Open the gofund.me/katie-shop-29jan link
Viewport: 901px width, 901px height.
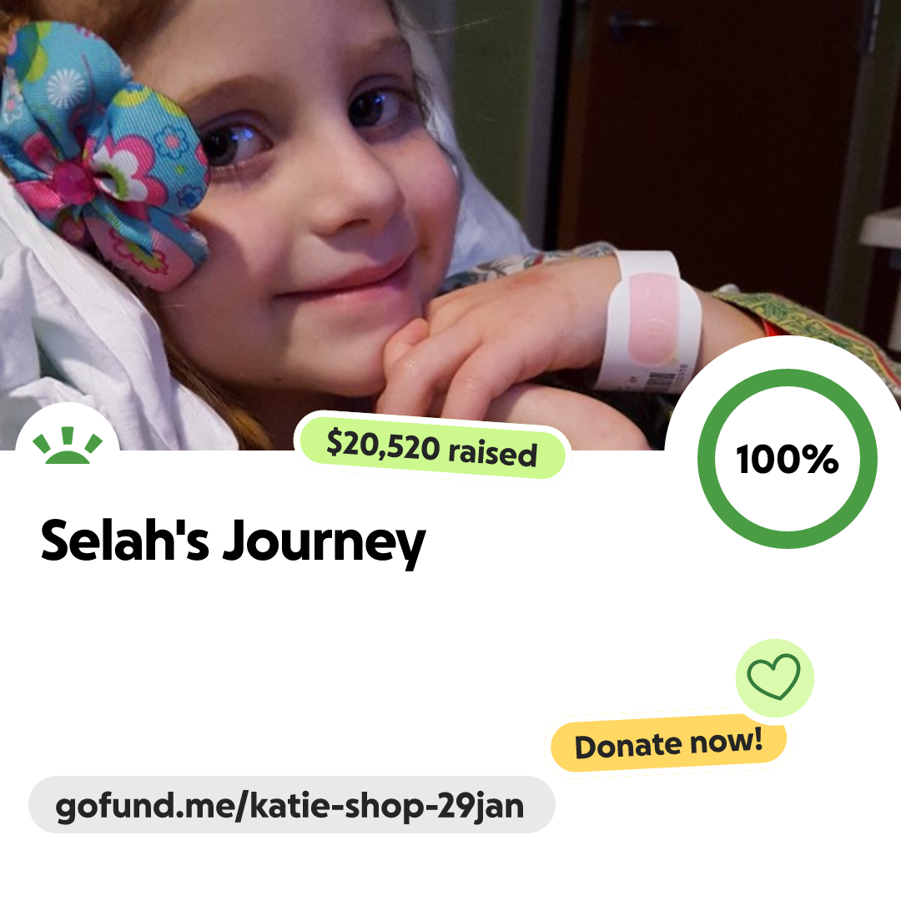[291, 805]
